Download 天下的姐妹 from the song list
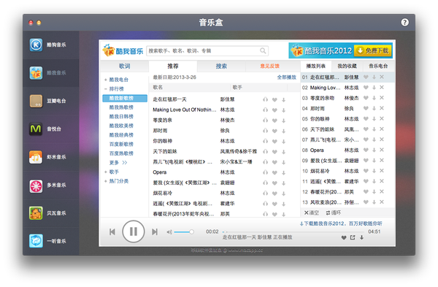 point(283,152)
